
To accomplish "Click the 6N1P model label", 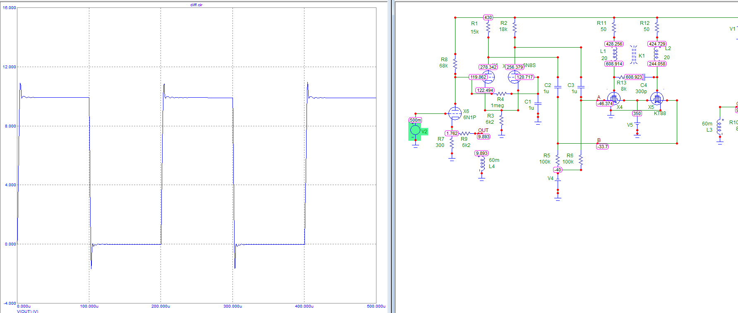I will [470, 118].
